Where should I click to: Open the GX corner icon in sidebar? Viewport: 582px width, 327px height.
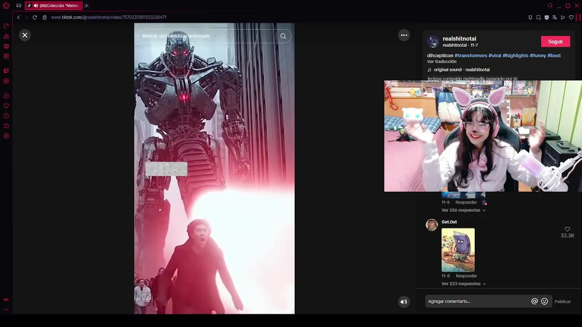click(x=6, y=299)
